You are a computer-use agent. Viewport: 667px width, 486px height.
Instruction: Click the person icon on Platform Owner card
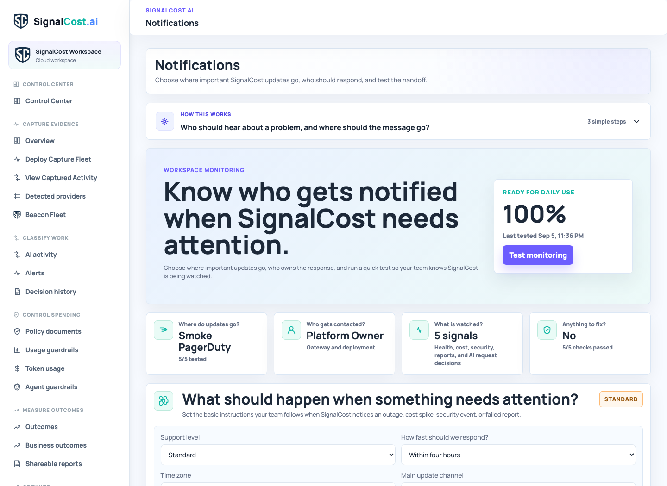click(291, 330)
